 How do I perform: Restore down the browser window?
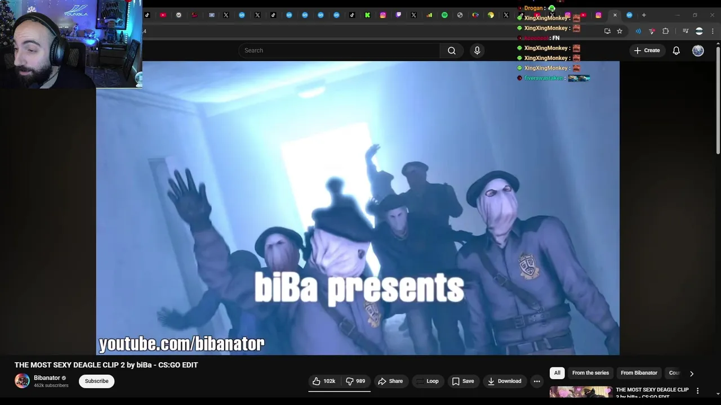point(695,15)
